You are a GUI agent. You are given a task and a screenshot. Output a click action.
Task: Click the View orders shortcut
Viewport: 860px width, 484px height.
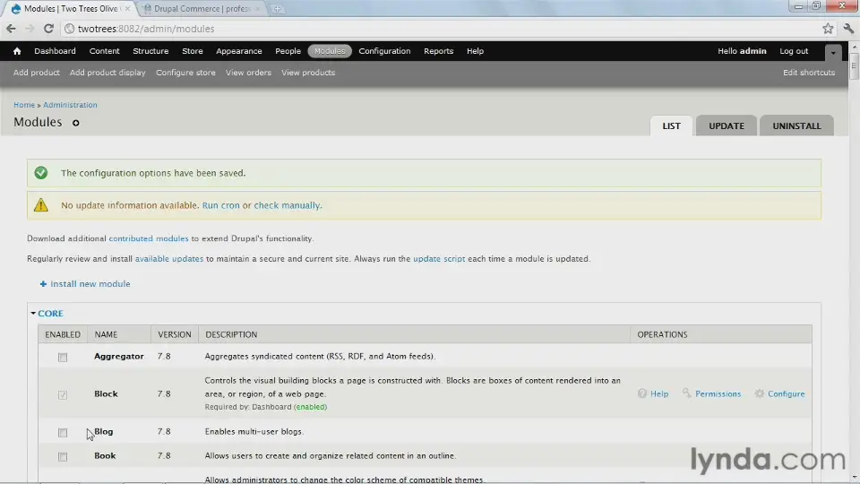coord(248,73)
